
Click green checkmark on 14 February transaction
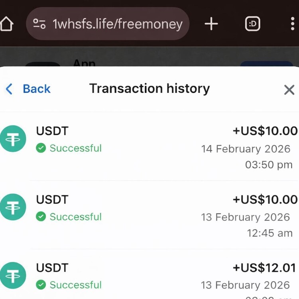41,148
